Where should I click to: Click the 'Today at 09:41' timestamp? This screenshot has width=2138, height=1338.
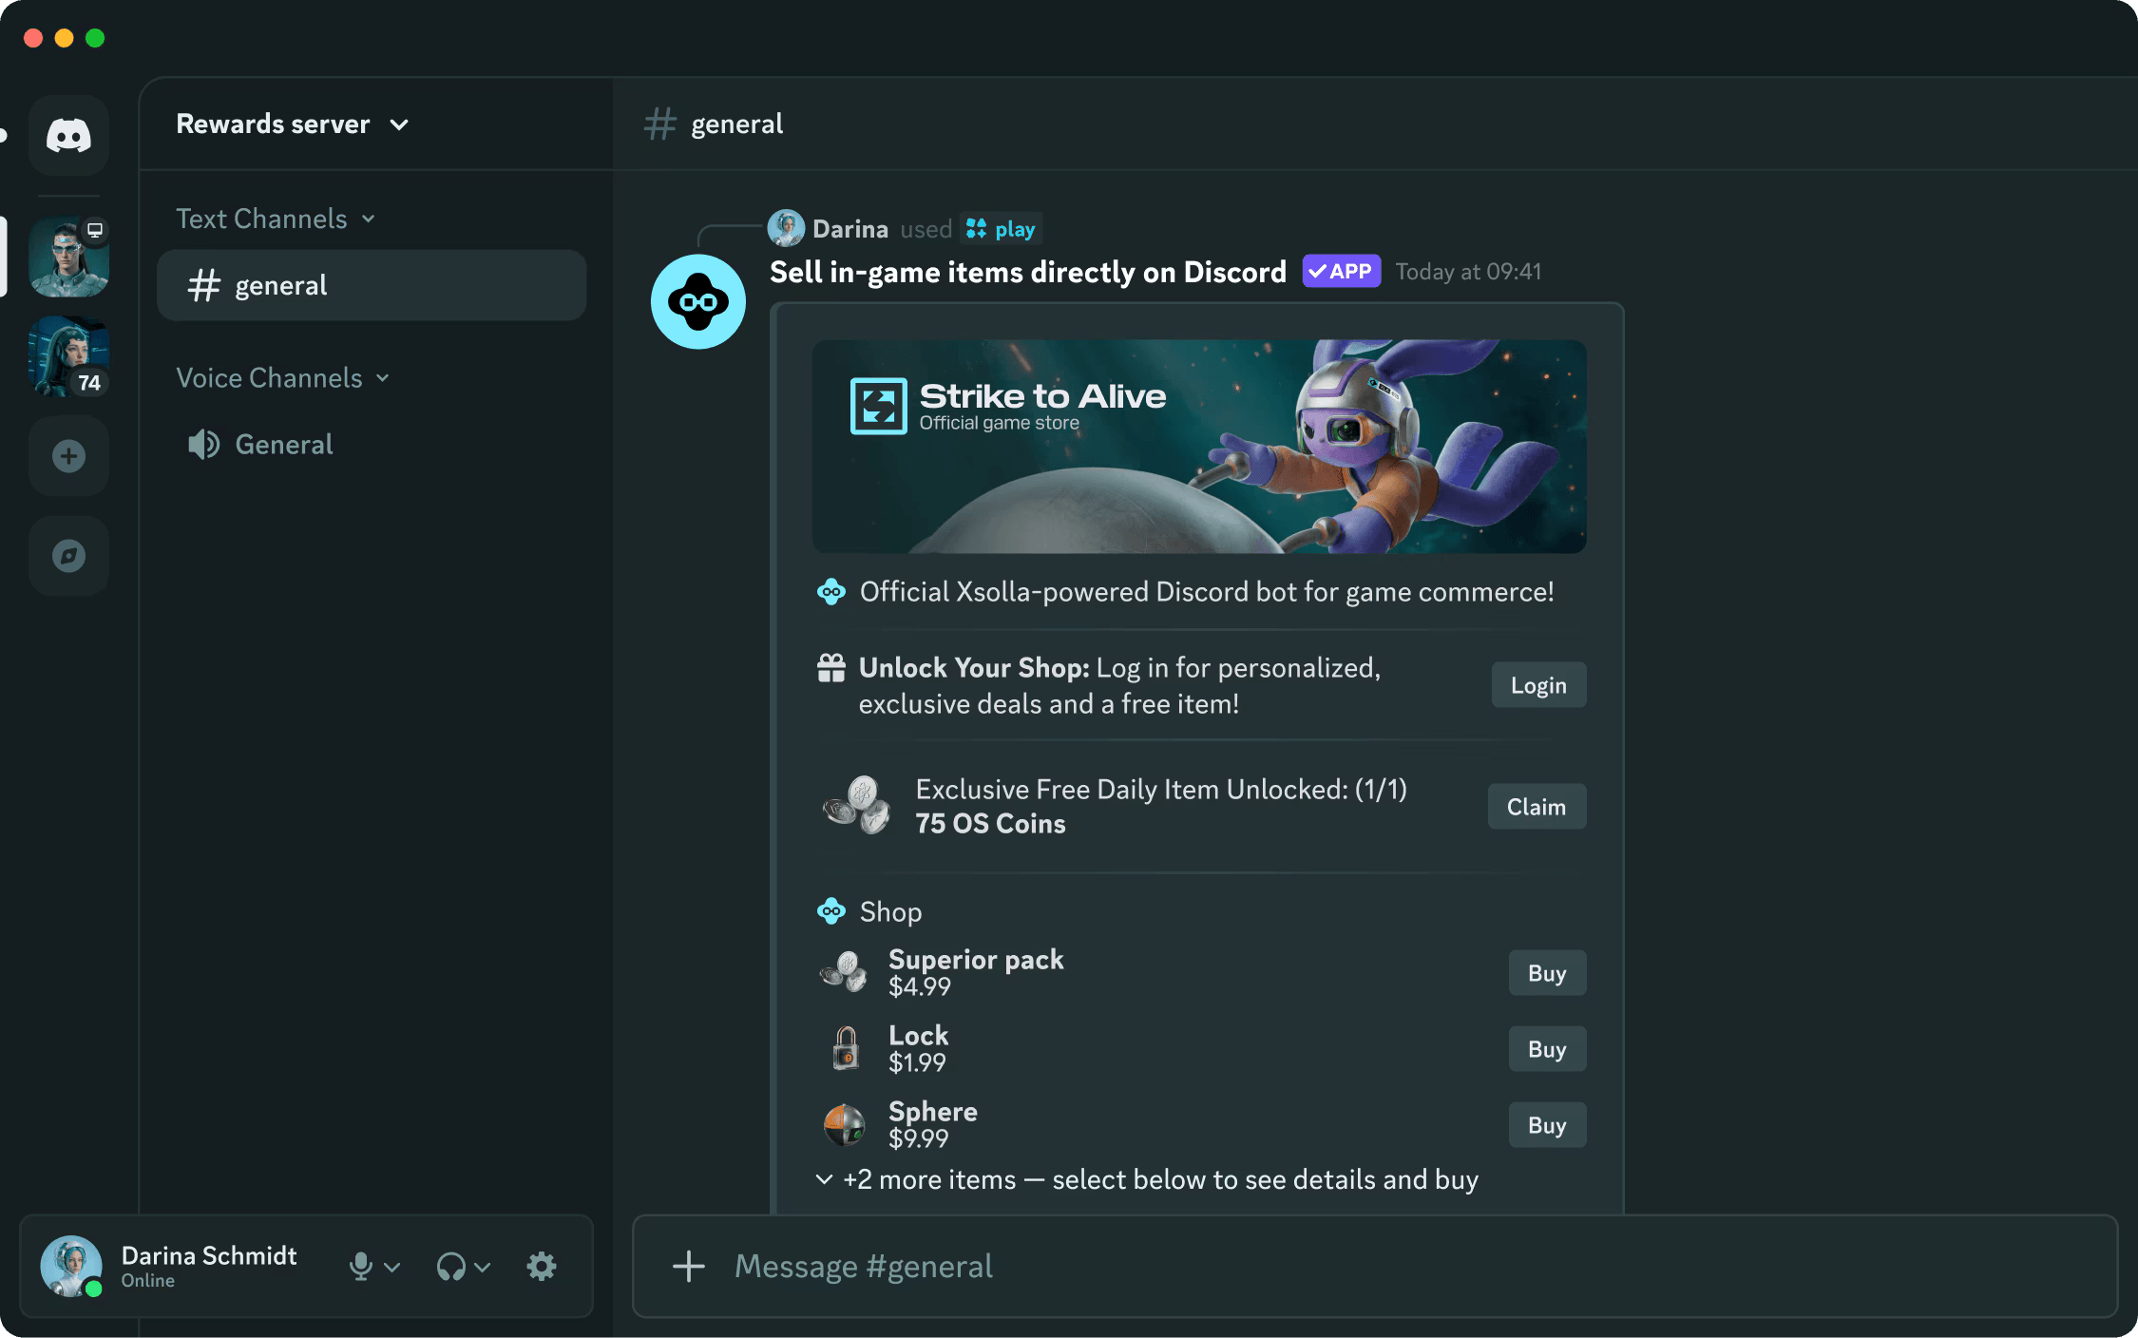1468,272
